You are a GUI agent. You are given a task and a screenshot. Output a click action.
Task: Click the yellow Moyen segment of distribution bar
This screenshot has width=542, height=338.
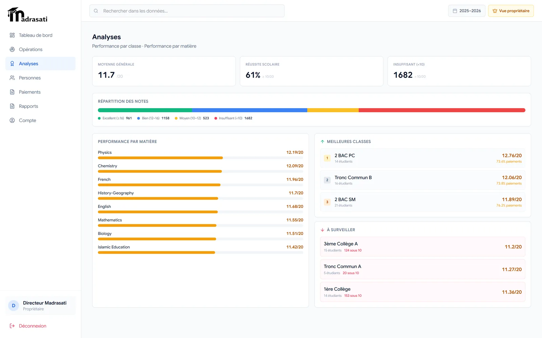click(x=333, y=110)
